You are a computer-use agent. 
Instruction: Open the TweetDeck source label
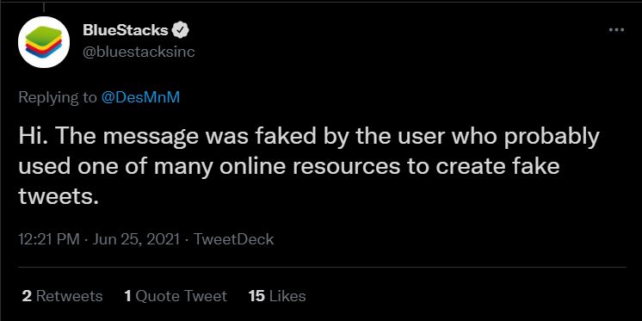pos(233,239)
